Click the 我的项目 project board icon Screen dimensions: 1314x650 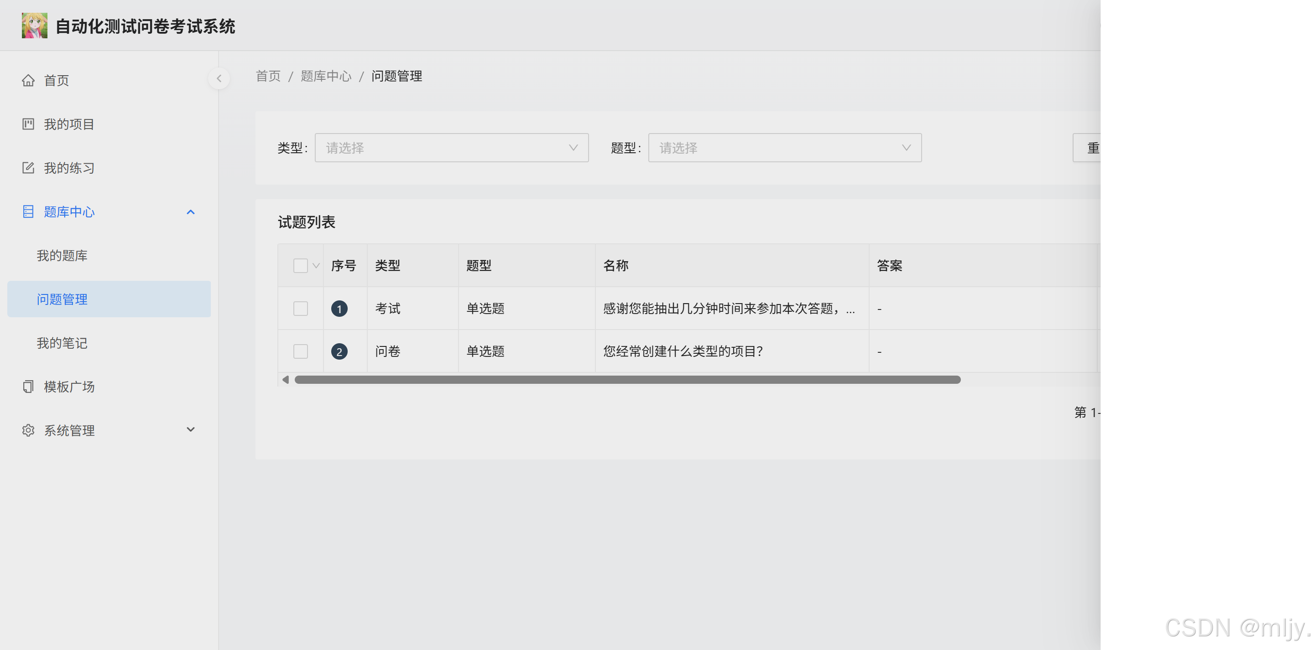pyautogui.click(x=28, y=124)
